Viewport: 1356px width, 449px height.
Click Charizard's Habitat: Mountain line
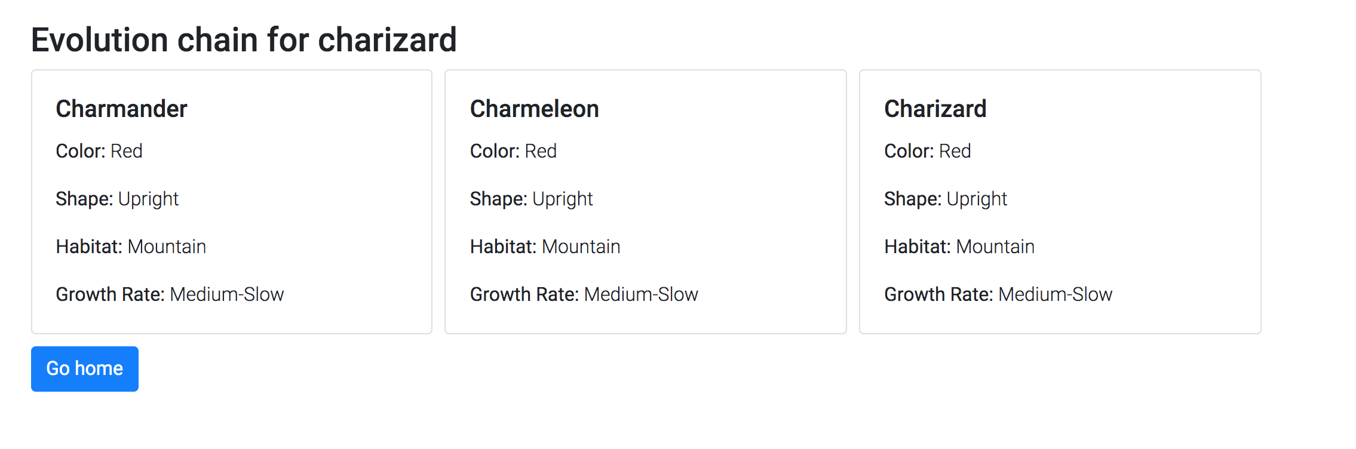959,247
